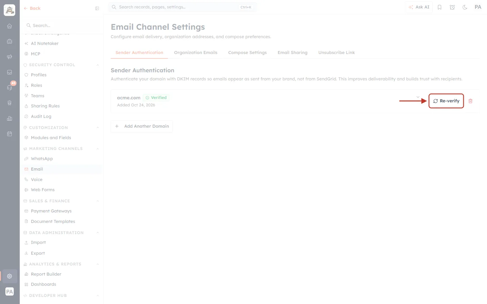Viewport: 487px width, 304px height.
Task: Open the Email Sharing tab
Action: point(293,53)
